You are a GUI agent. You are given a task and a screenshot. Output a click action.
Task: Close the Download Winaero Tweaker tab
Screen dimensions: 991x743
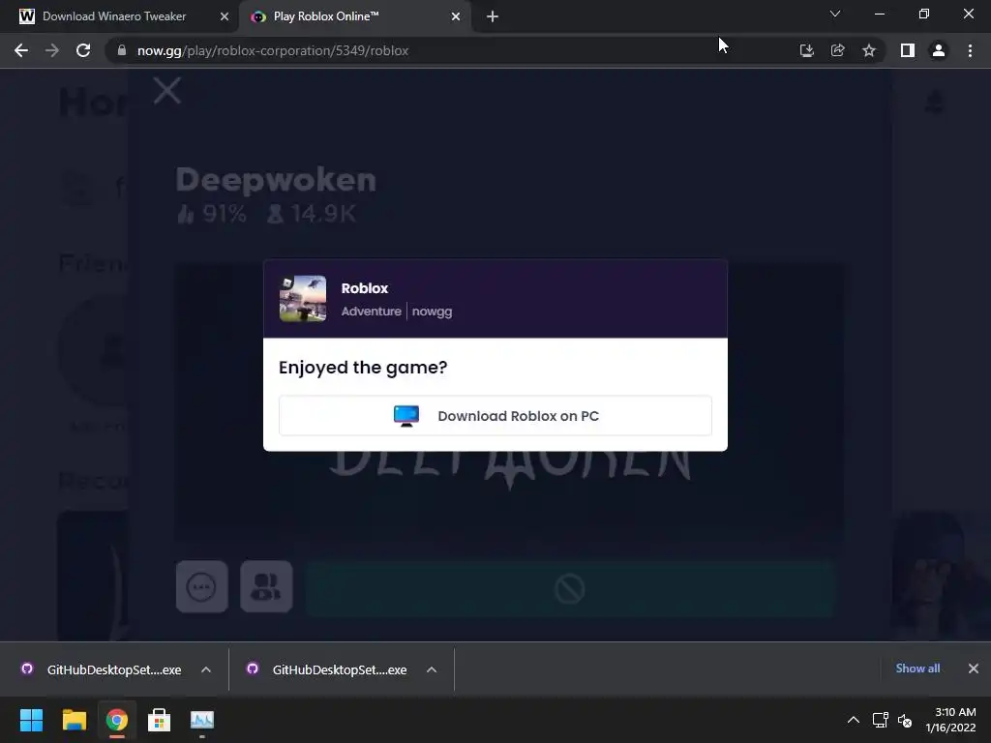225,16
